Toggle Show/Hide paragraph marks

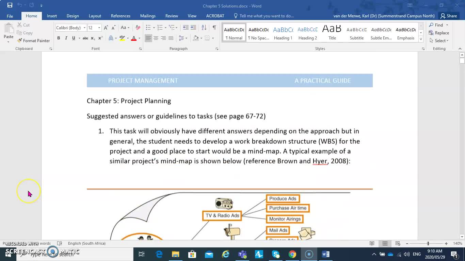click(214, 28)
